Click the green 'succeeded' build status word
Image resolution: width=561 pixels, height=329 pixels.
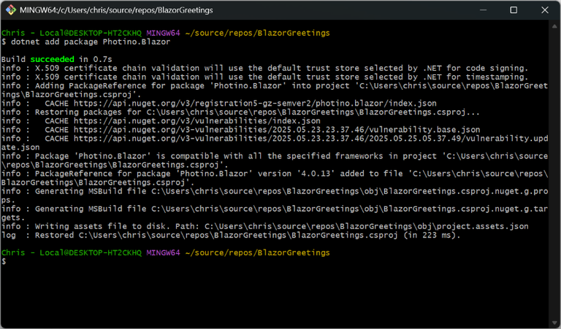coord(52,59)
